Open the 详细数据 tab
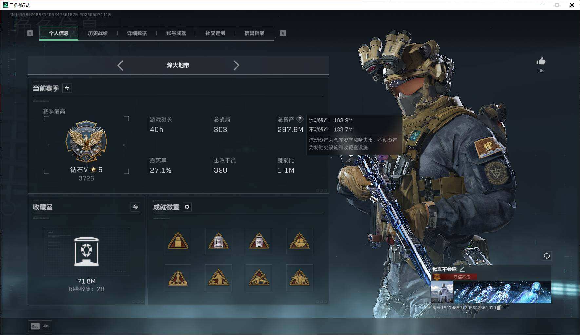Viewport: 580px width, 335px height. pyautogui.click(x=137, y=33)
